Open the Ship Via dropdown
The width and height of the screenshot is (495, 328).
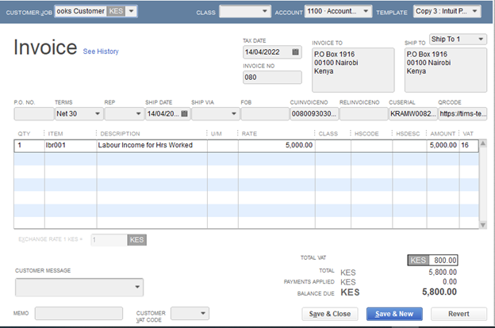pyautogui.click(x=233, y=114)
